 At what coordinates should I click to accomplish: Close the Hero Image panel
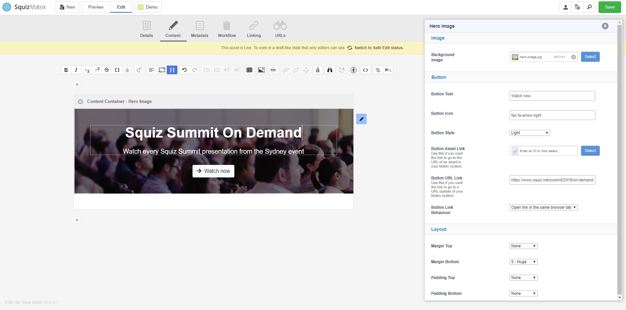(x=605, y=26)
